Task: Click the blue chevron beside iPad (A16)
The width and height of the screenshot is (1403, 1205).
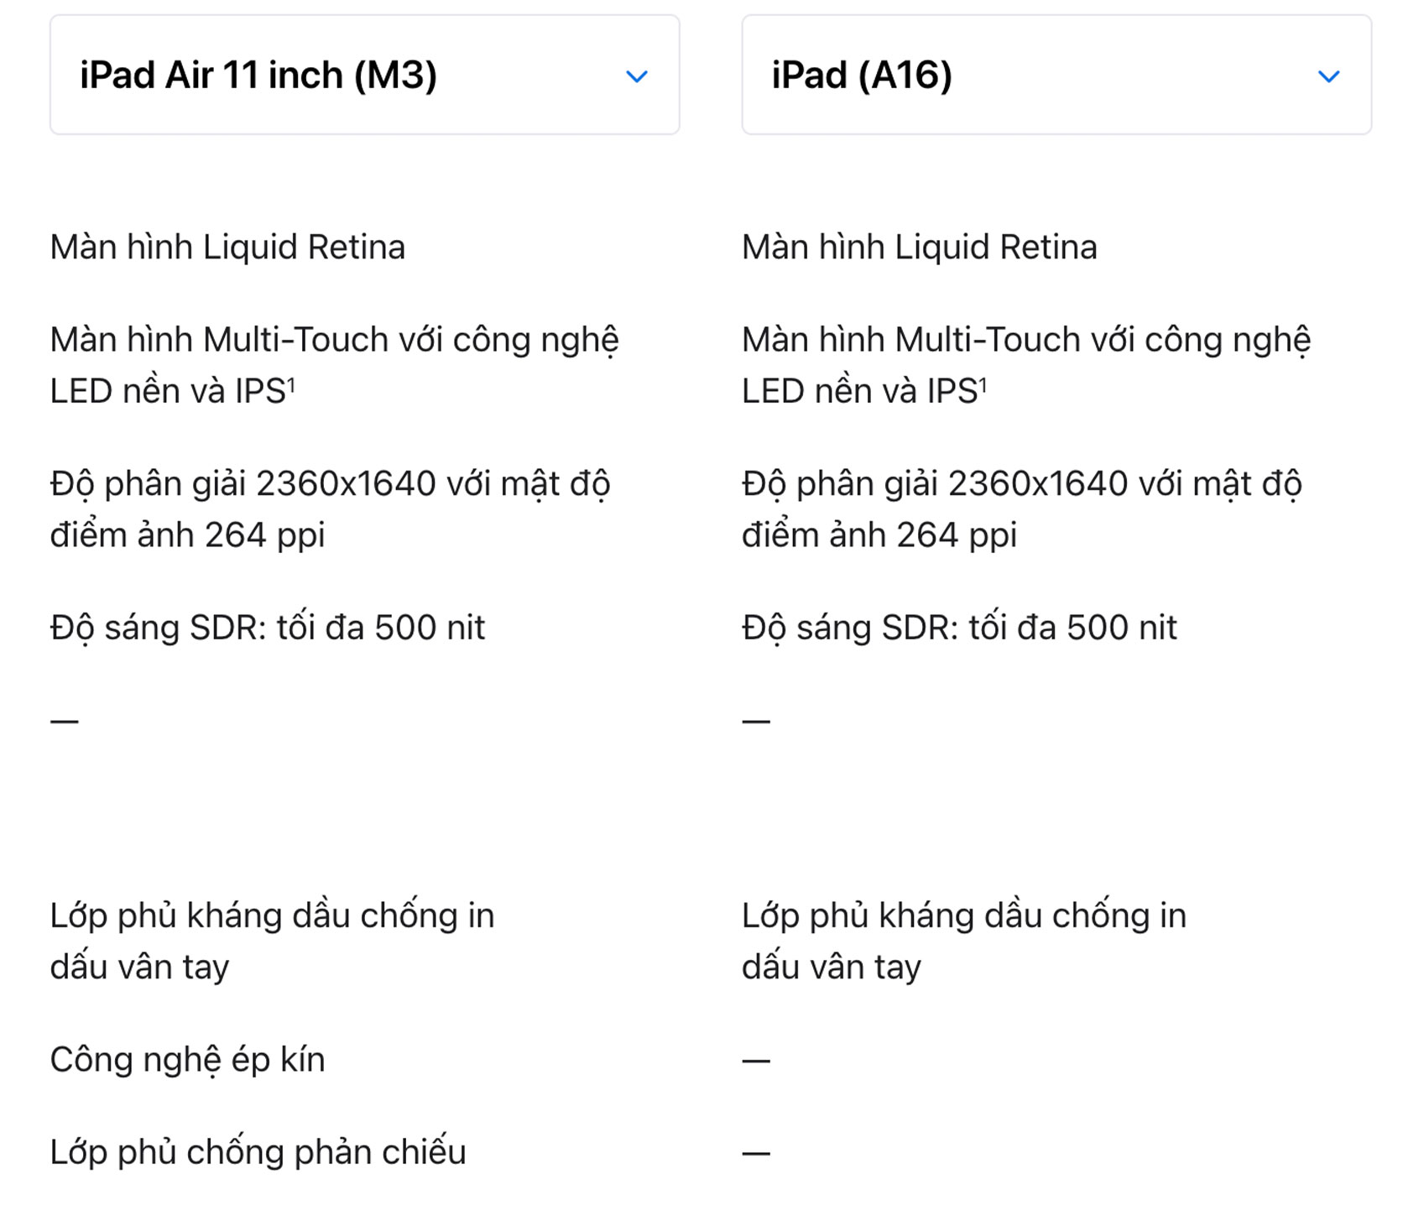Action: coord(1329,76)
